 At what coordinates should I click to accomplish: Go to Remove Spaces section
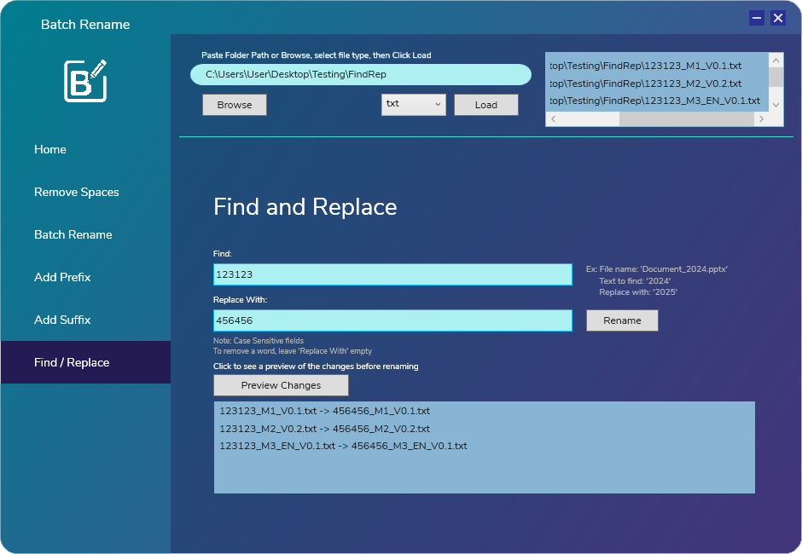77,192
